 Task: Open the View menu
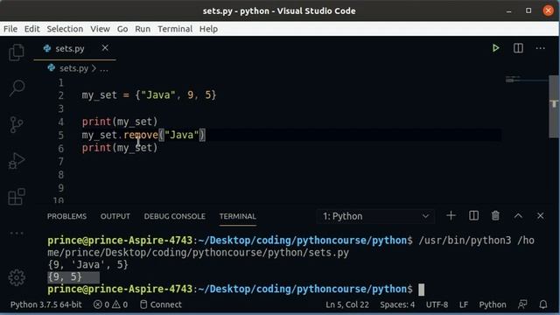[100, 29]
